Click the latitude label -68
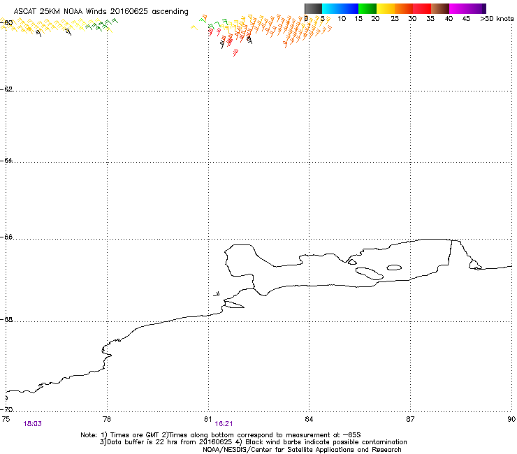 pos(6,319)
